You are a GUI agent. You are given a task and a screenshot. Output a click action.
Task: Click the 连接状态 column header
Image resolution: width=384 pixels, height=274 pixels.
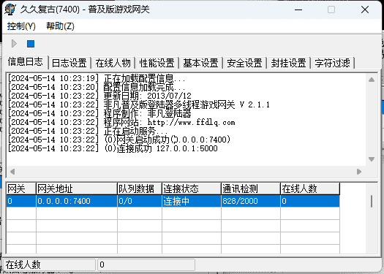(x=192, y=189)
